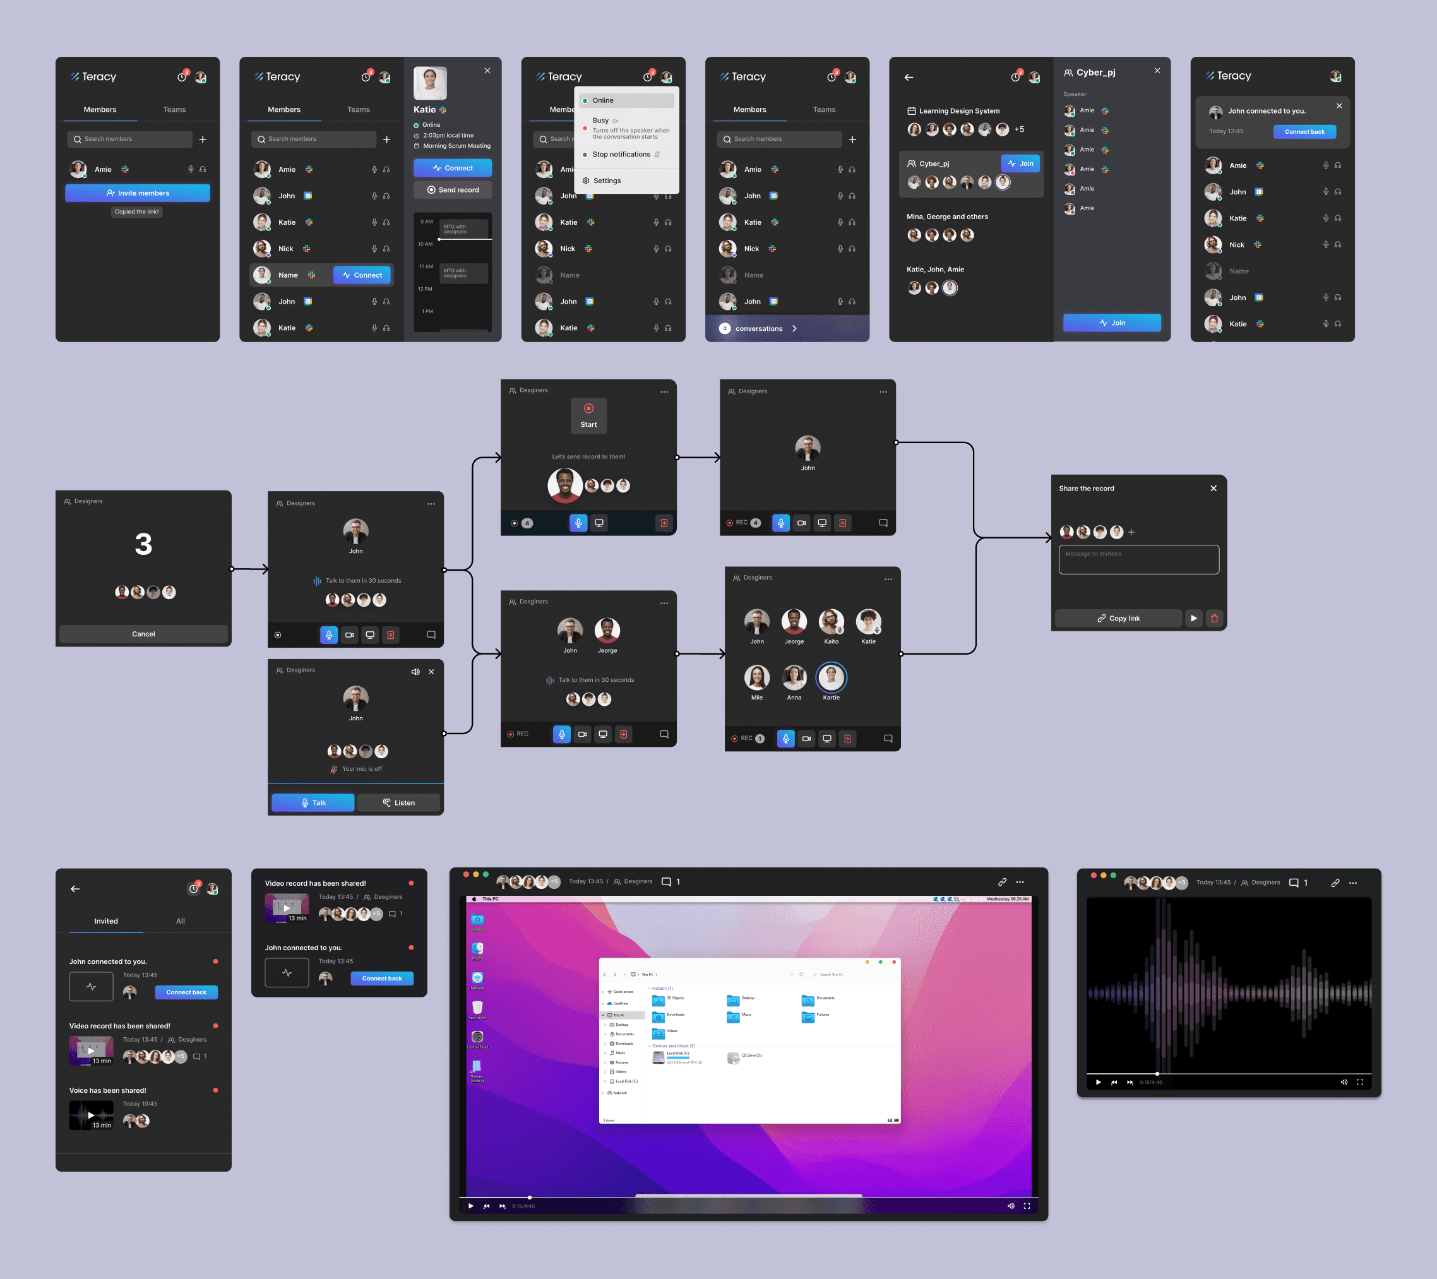Click Send record under Katie's profile
1437x1279 pixels.
point(452,190)
